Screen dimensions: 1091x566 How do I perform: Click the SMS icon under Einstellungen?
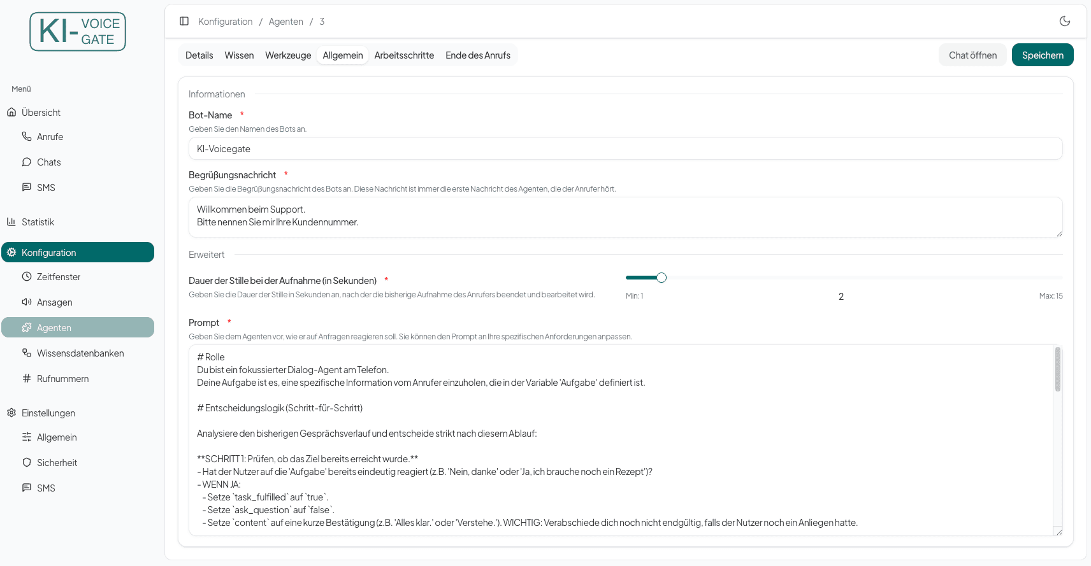coord(27,488)
